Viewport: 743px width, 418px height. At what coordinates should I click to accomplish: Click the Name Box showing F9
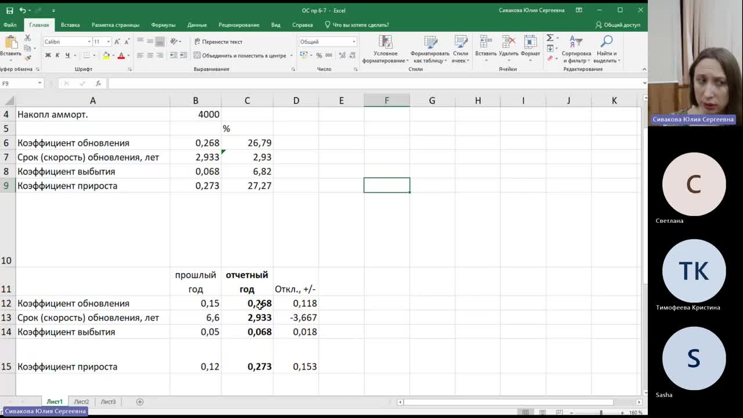click(21, 84)
